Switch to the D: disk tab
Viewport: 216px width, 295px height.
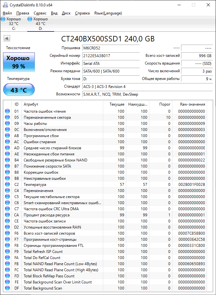coord(41,24)
